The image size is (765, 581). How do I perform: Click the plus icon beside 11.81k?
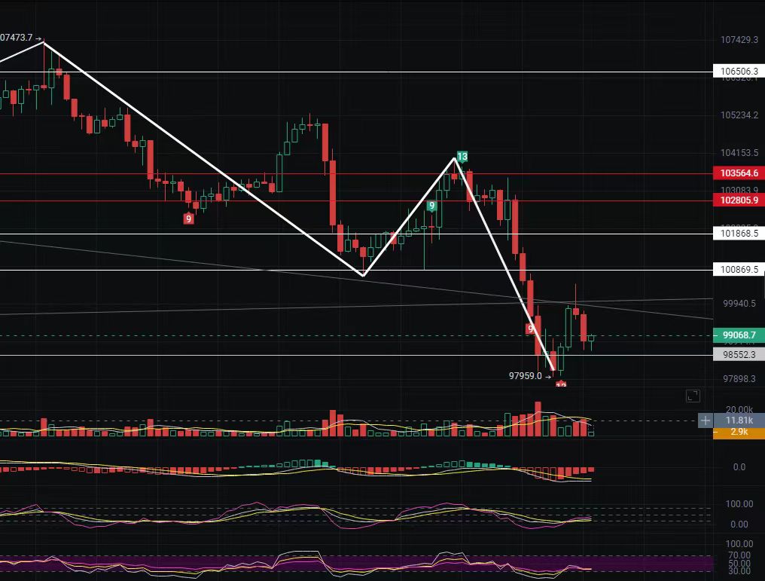click(x=705, y=420)
